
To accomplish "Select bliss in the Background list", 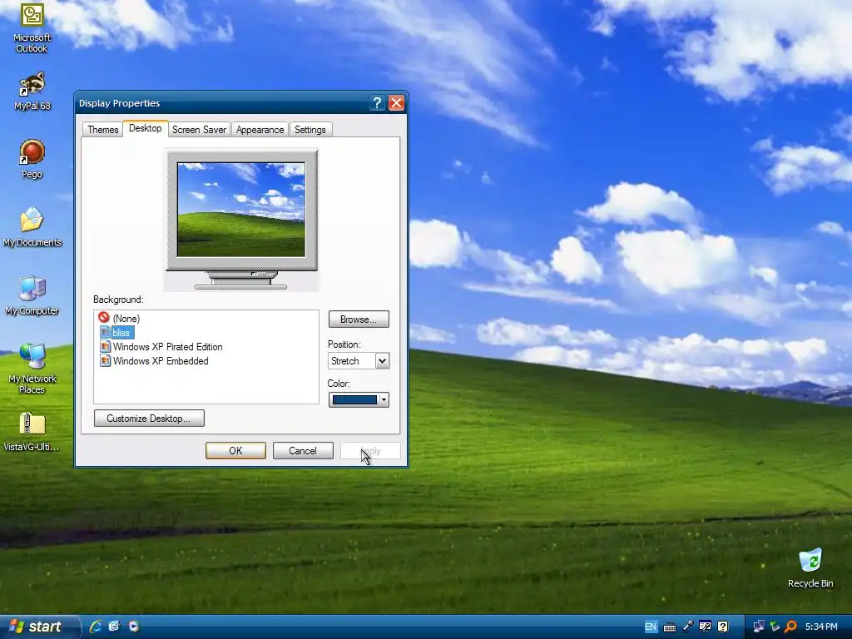I will [x=116, y=333].
